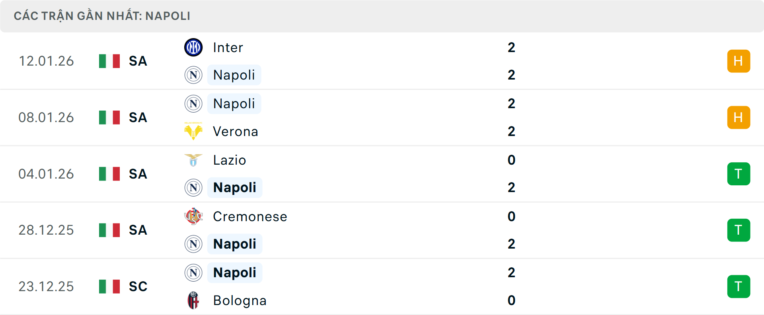
Task: Click the SC competition label
Action: point(137,286)
